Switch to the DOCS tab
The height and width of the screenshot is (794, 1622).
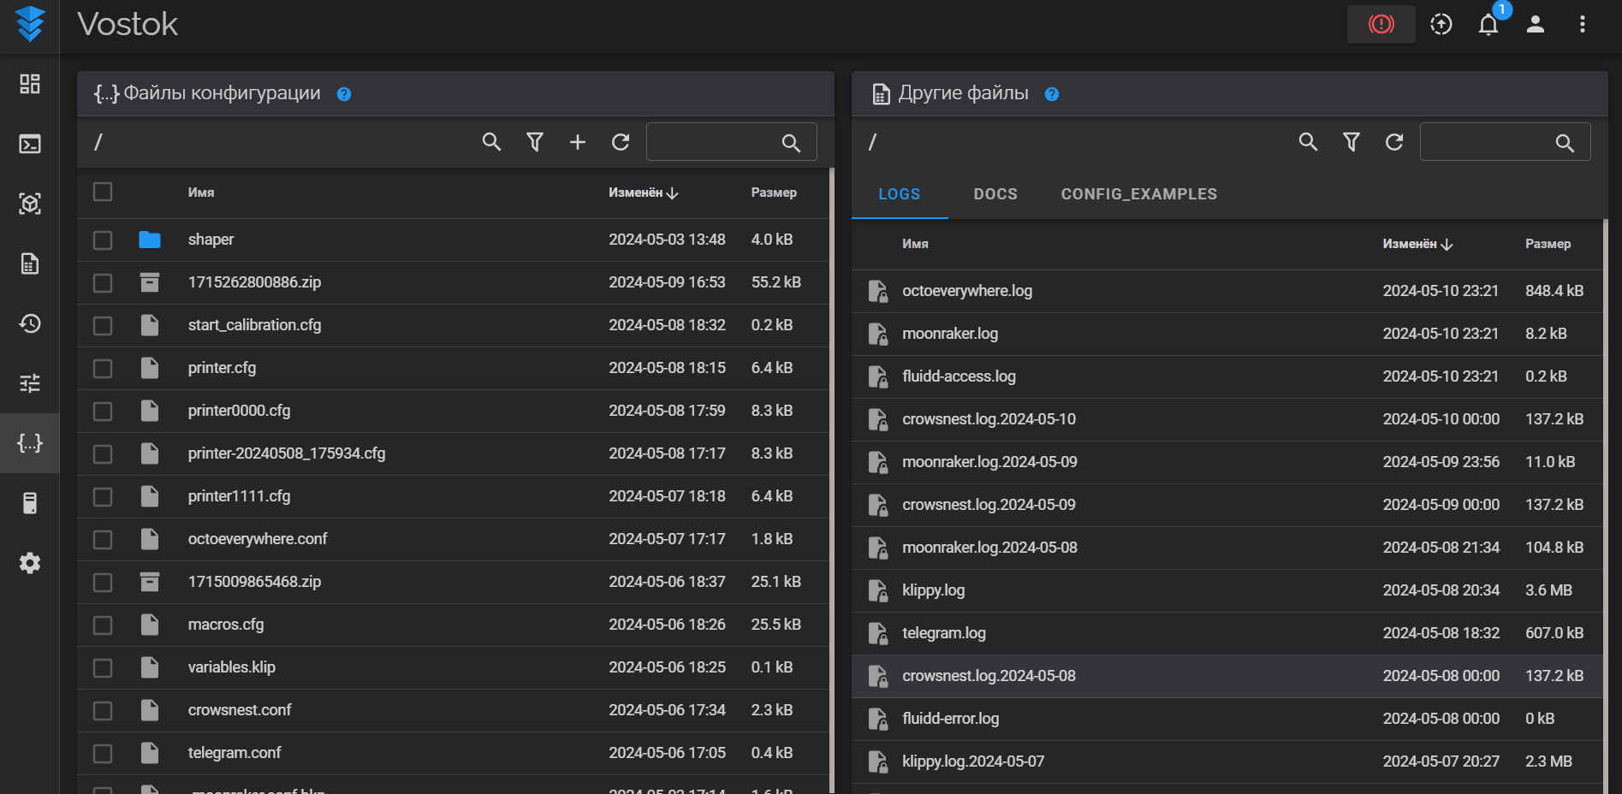pyautogui.click(x=995, y=194)
